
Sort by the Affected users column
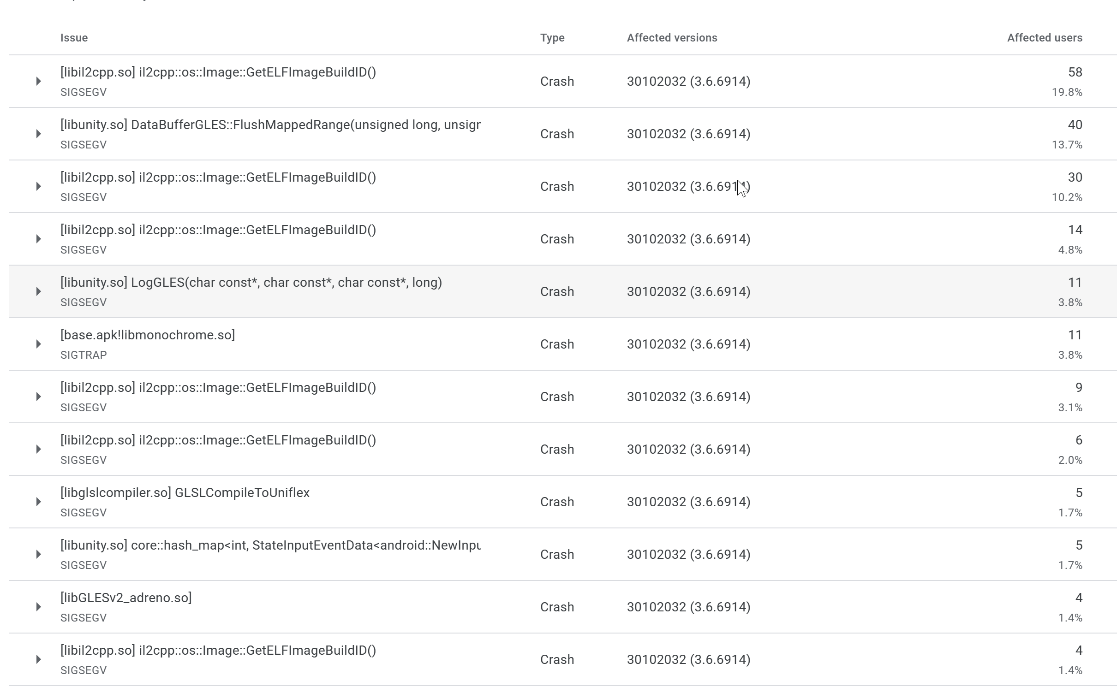[1044, 38]
